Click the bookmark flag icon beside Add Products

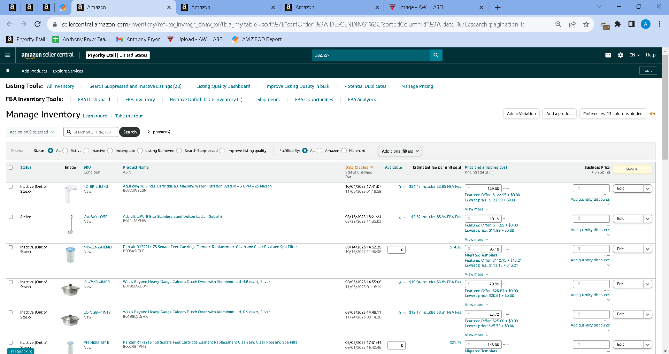(8, 71)
